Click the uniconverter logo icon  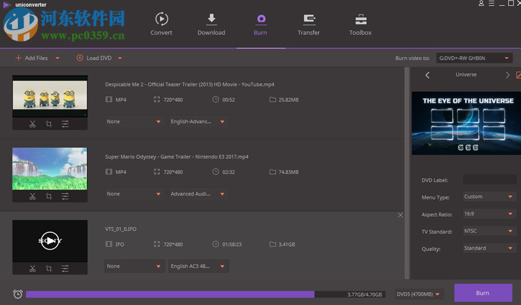pyautogui.click(x=6, y=4)
